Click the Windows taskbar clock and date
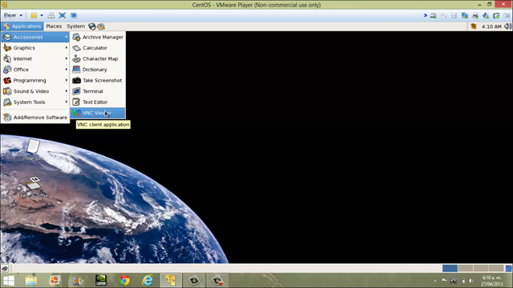This screenshot has height=288, width=513. pyautogui.click(x=491, y=281)
